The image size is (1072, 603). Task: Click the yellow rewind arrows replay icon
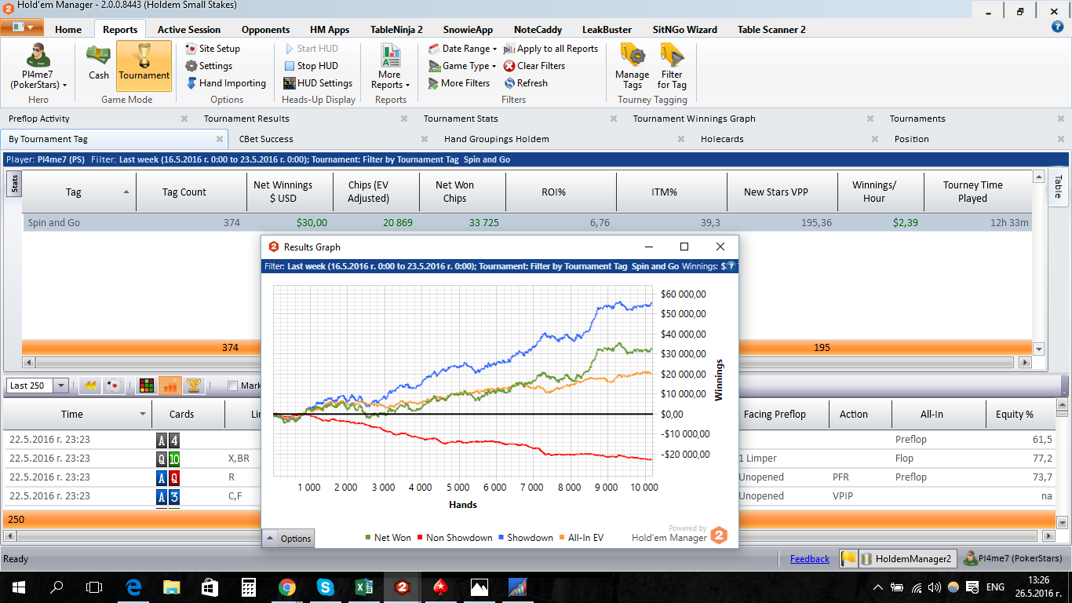(90, 386)
